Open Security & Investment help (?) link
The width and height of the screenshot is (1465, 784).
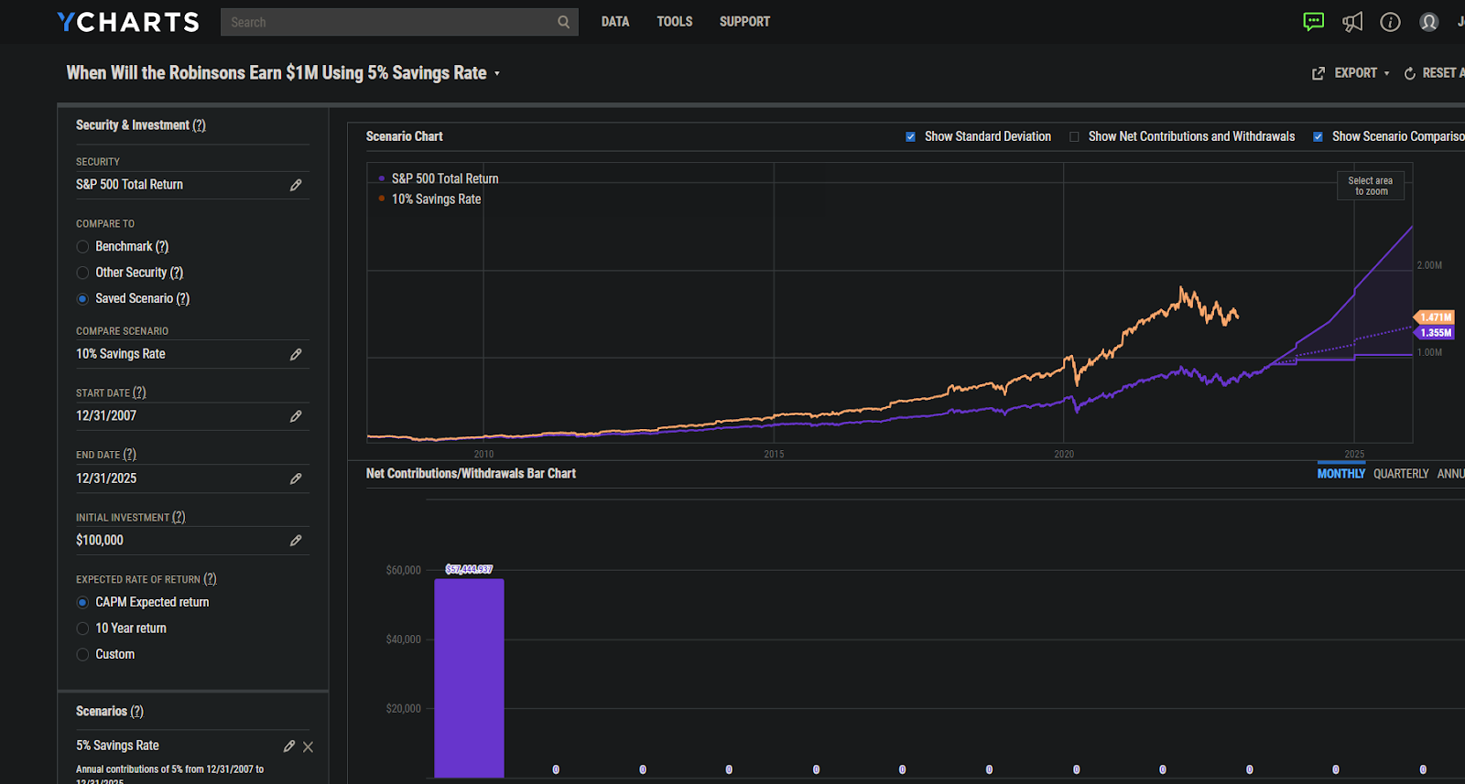coord(199,125)
